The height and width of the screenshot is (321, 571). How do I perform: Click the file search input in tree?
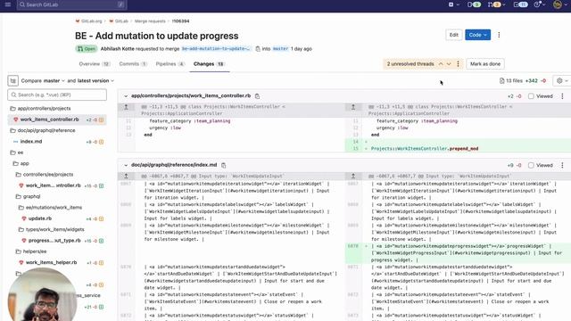[57, 95]
